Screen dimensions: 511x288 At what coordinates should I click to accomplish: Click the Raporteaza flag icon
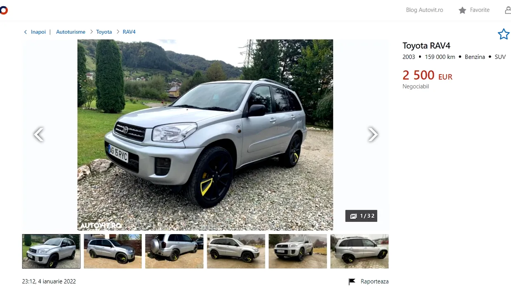point(352,282)
